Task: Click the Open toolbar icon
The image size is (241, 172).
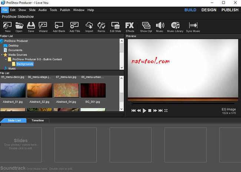Action: (x=19, y=27)
